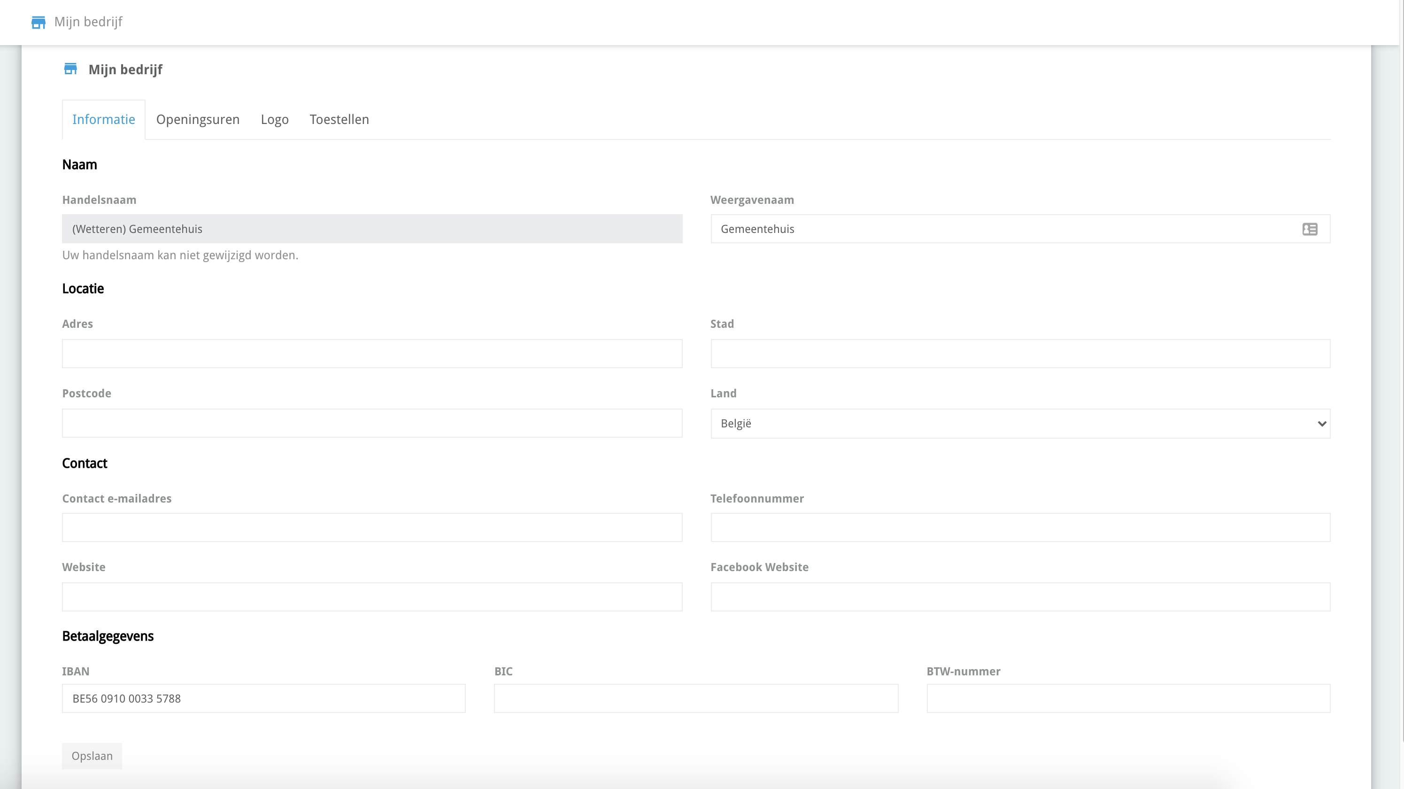Click the store icon beside Mijn bedrijf heading
This screenshot has height=789, width=1404.
(x=70, y=69)
